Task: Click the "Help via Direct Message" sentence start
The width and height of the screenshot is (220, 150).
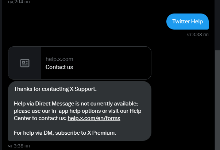Action: point(40,104)
